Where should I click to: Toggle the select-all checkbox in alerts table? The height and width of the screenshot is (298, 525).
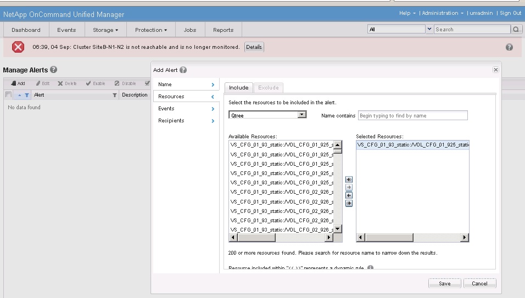point(8,95)
